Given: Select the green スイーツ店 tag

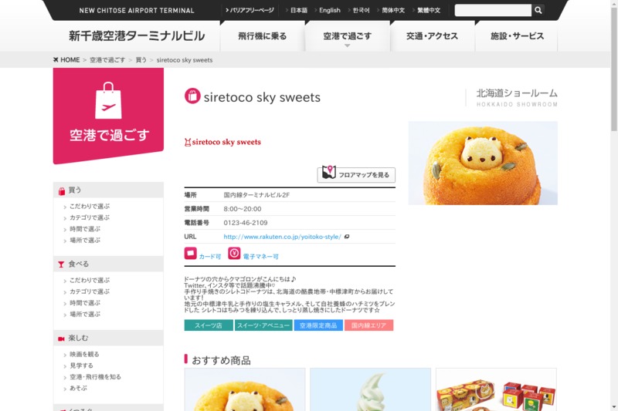Looking at the screenshot, I should tap(209, 325).
